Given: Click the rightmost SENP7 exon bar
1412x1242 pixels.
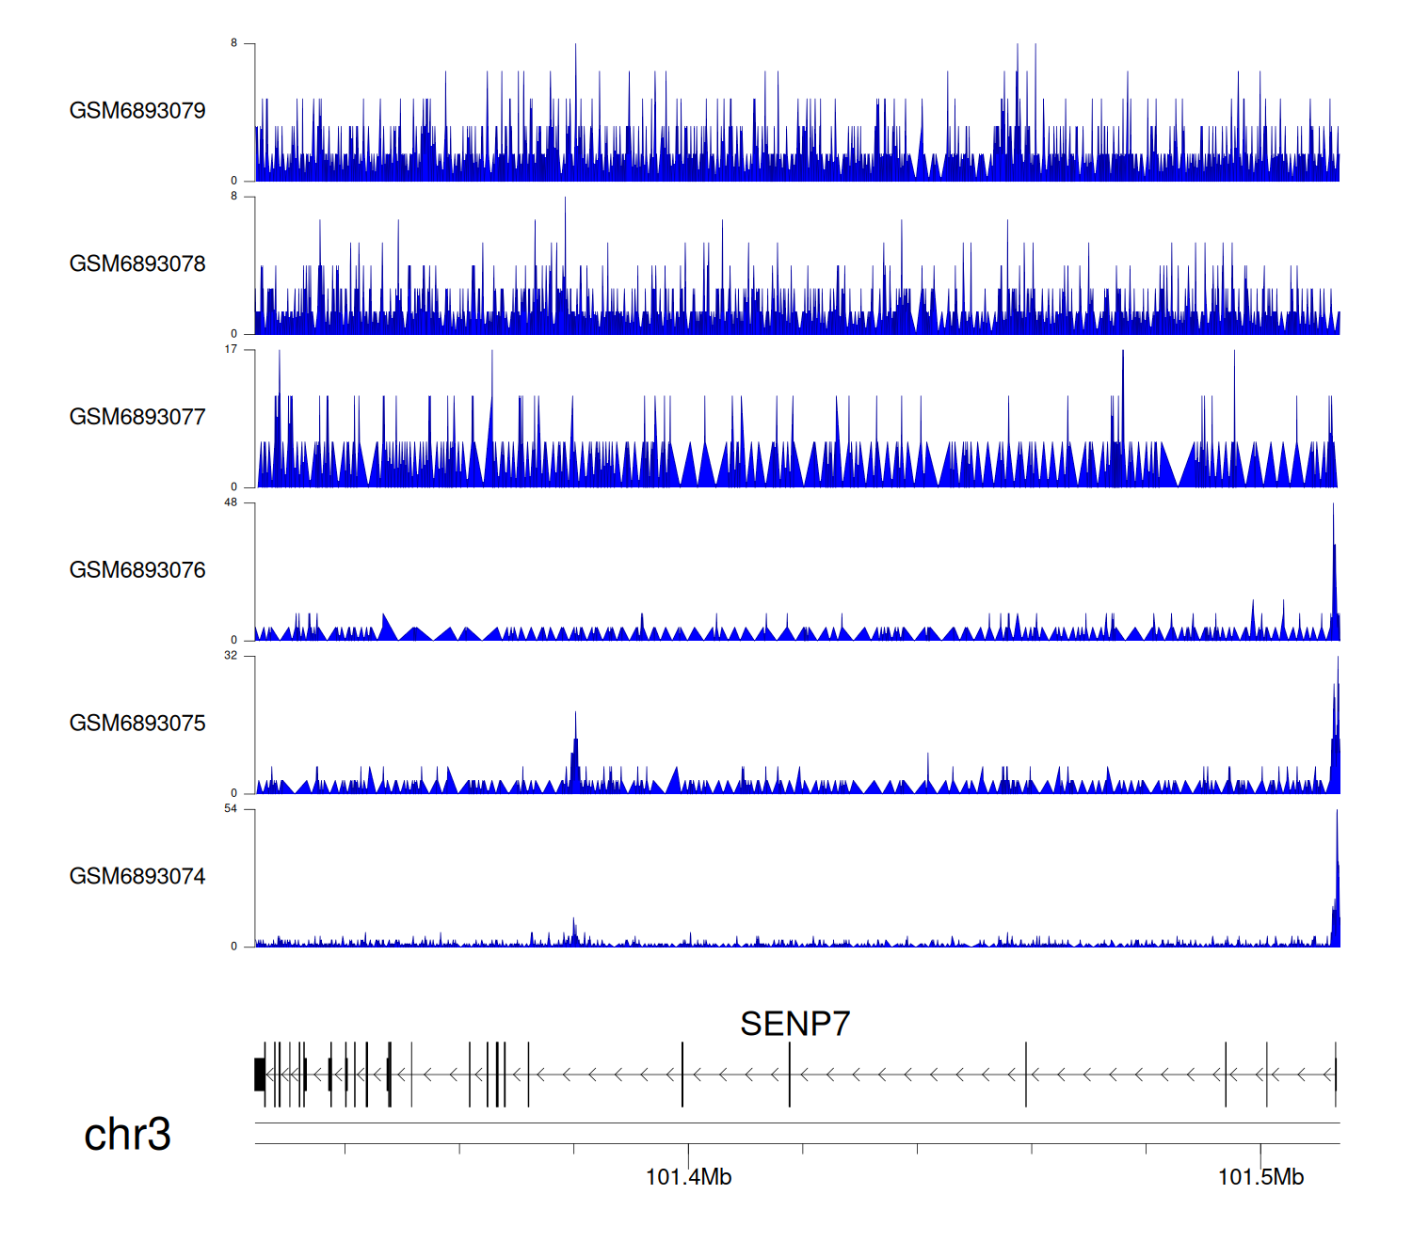Looking at the screenshot, I should 1335,1075.
